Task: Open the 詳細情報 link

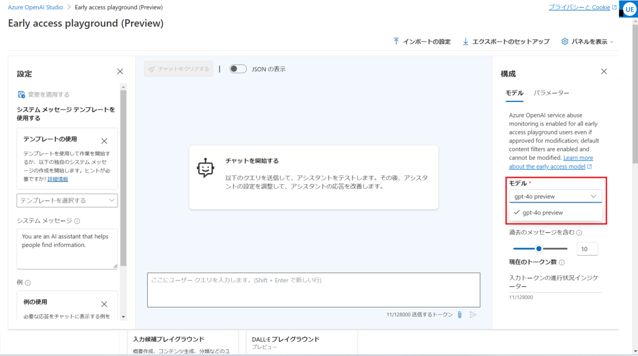Action: [x=57, y=180]
